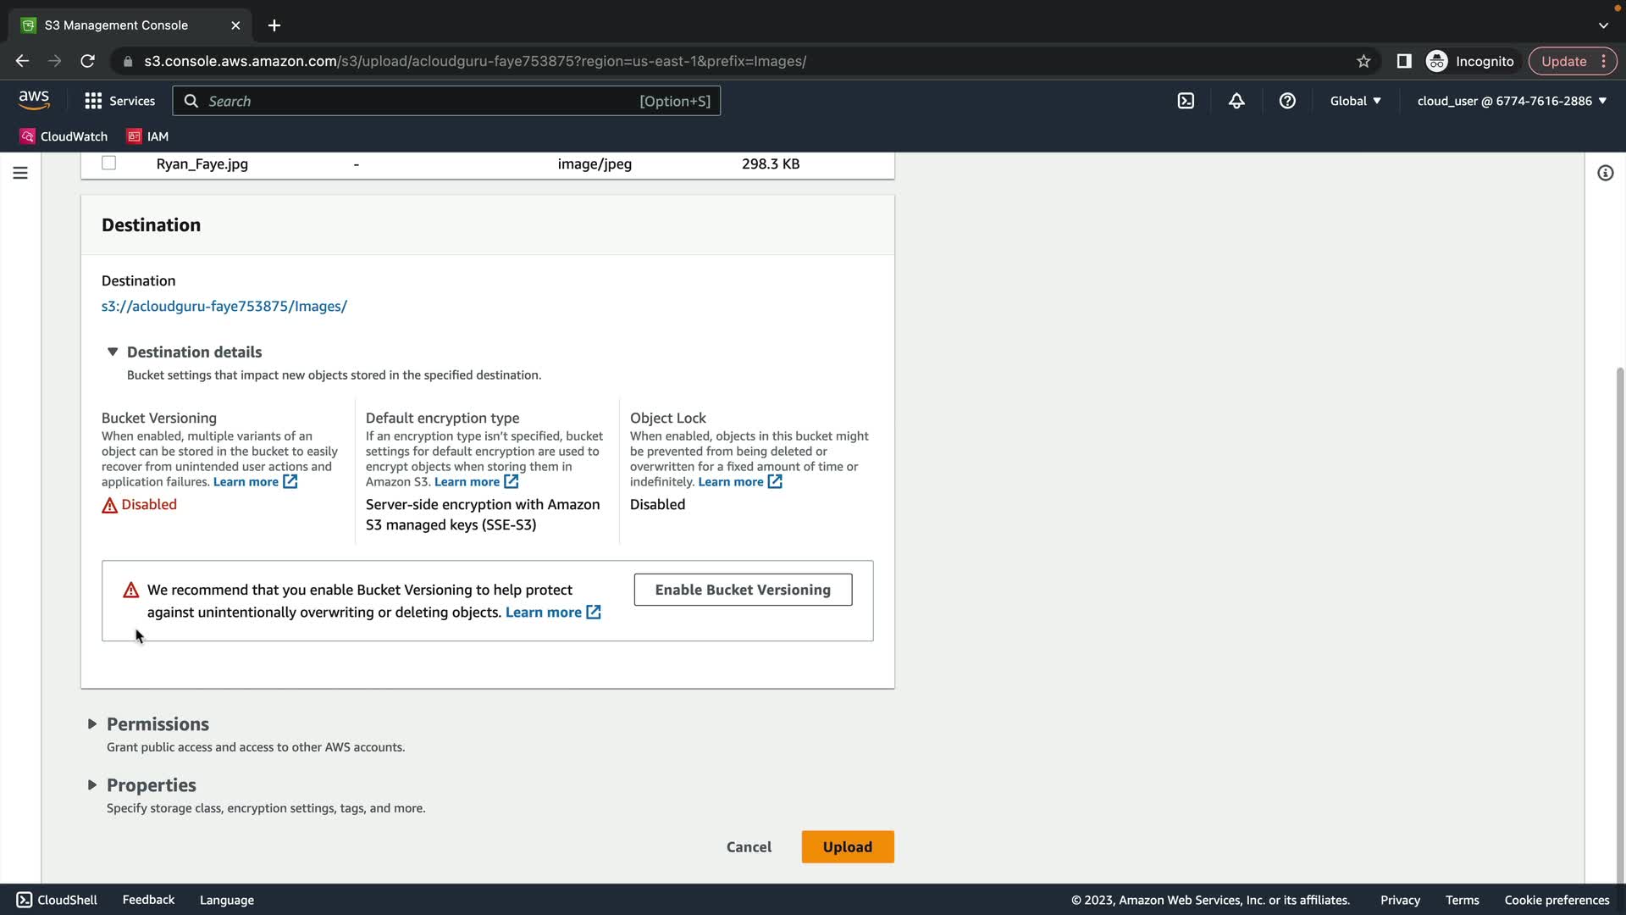Viewport: 1626px width, 915px height.
Task: Click the help question mark icon
Action: [x=1287, y=101]
